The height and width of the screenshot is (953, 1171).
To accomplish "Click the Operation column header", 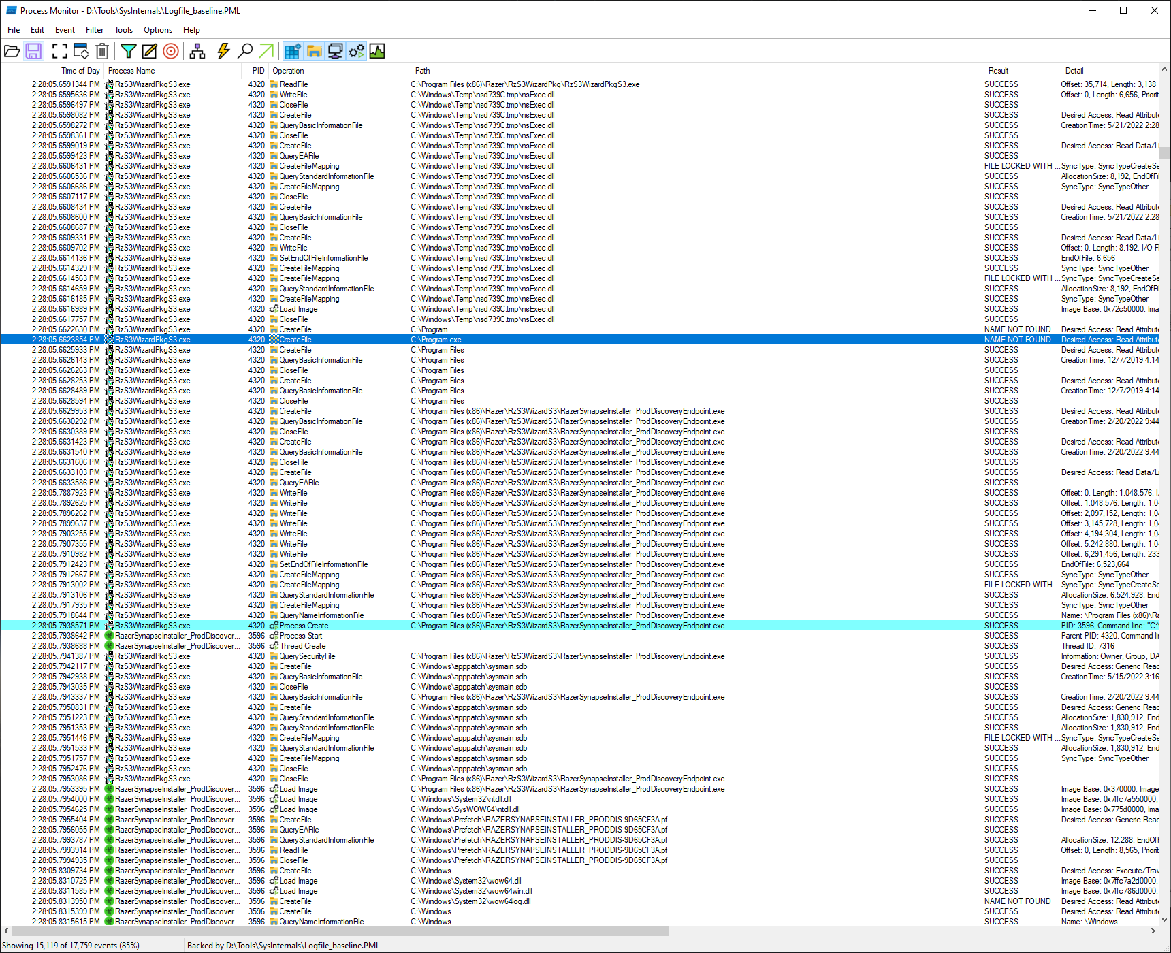I will coord(340,71).
